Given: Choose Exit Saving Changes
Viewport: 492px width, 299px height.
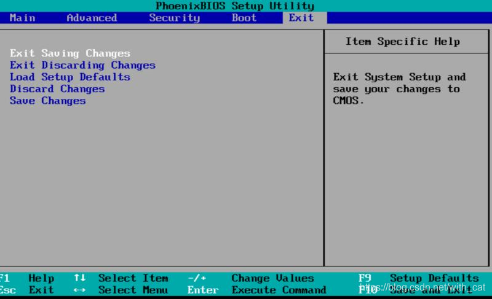Looking at the screenshot, I should click(x=70, y=53).
